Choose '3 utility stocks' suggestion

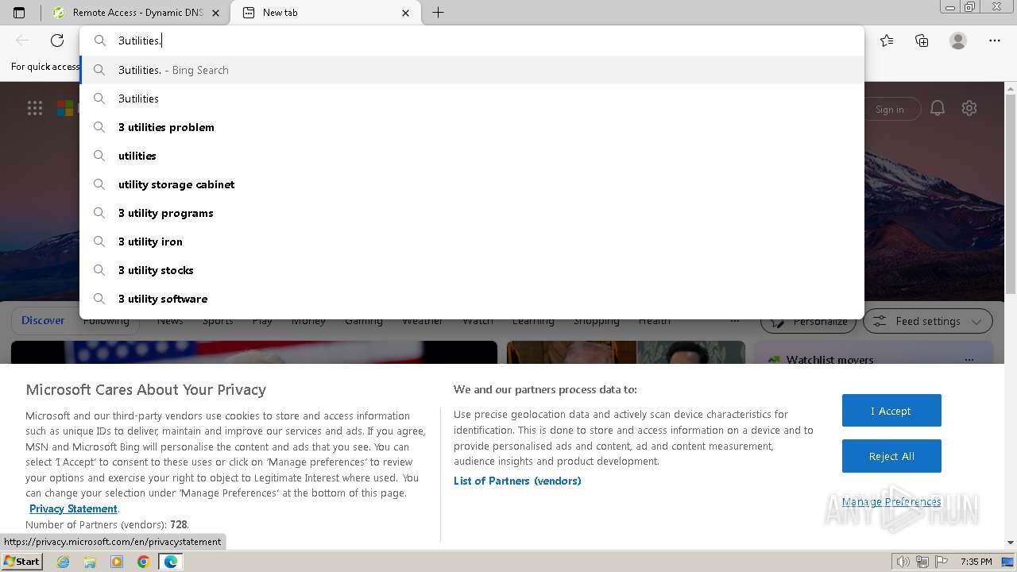pos(472,270)
